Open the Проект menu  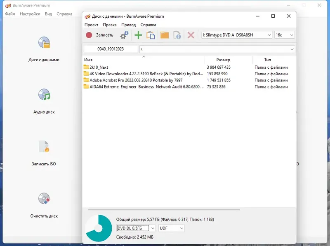coord(91,25)
